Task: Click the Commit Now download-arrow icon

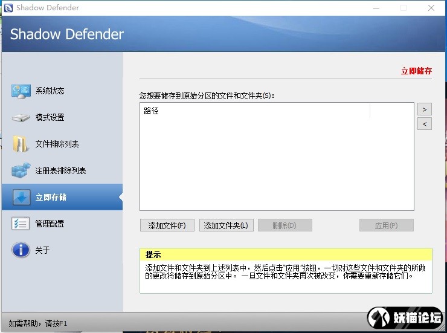Action: point(21,197)
